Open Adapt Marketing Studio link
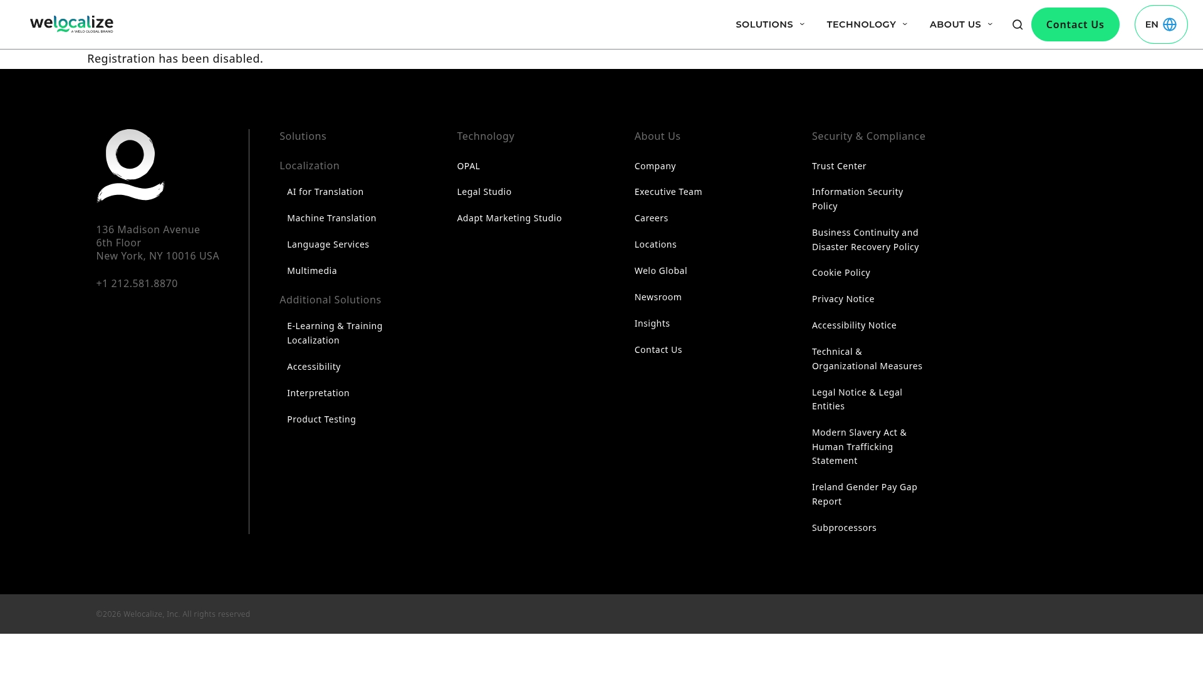 pos(509,218)
